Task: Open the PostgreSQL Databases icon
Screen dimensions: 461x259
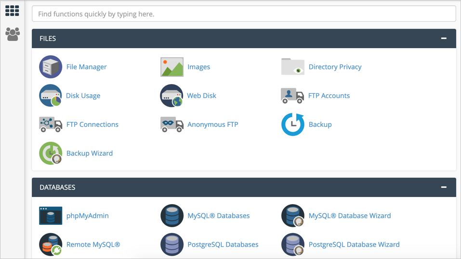Action: click(172, 244)
